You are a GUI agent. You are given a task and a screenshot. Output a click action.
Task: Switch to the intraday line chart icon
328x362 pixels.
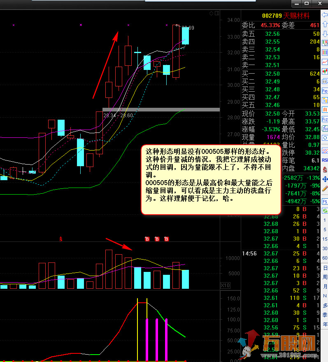pyautogui.click(x=325, y=62)
